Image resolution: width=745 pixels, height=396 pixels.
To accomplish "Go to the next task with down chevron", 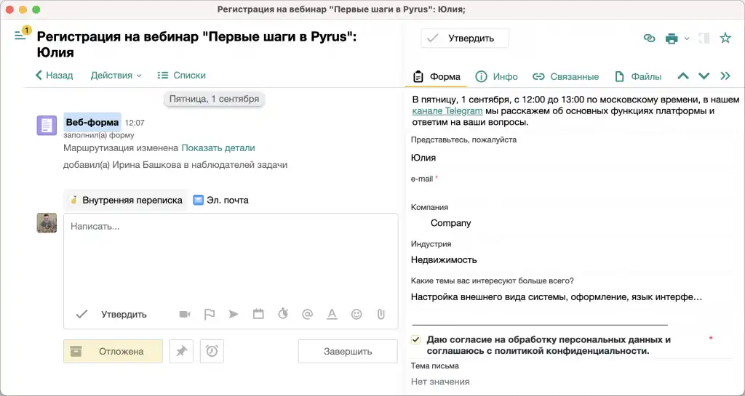I will [x=704, y=76].
